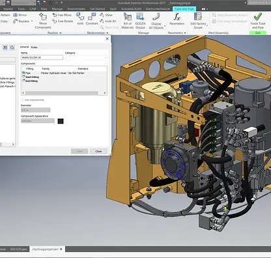Activate the Free Rotate tool
The width and height of the screenshot is (271, 258).
[63, 21]
